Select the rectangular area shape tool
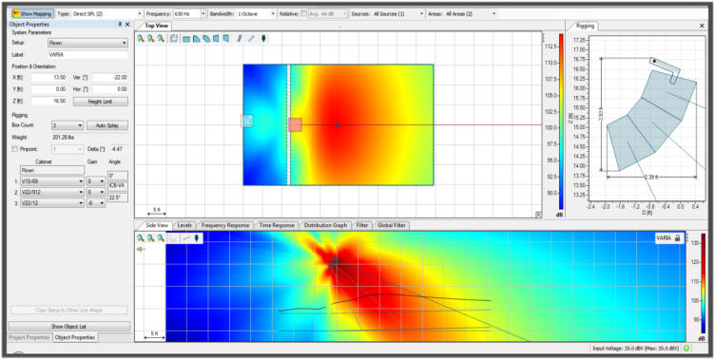 coord(186,39)
